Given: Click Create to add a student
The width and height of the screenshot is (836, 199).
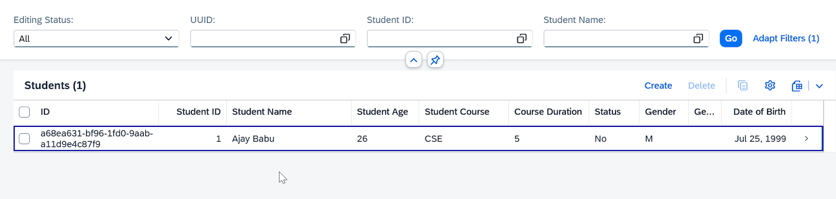Looking at the screenshot, I should pyautogui.click(x=658, y=86).
